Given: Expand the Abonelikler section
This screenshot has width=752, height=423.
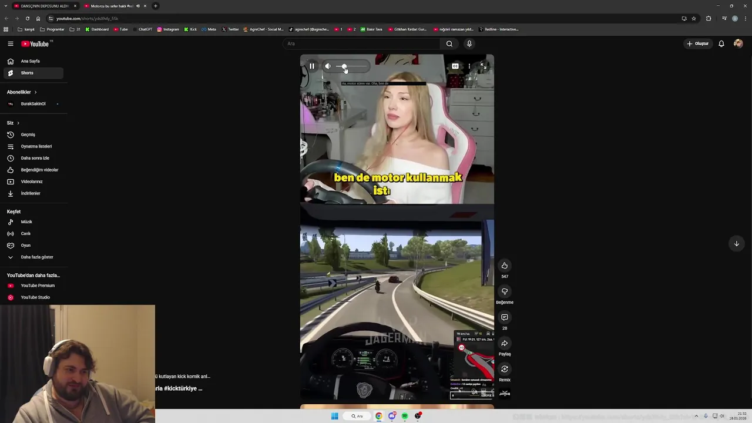Looking at the screenshot, I should coord(22,92).
